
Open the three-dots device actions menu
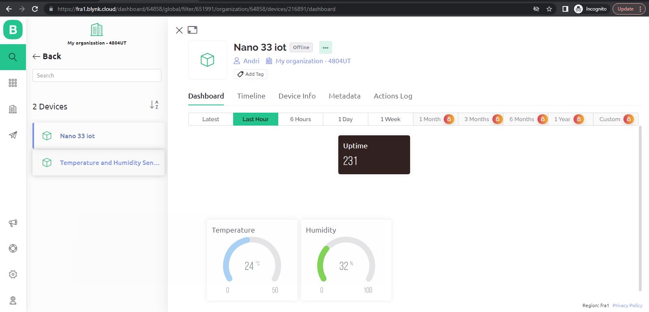click(326, 47)
